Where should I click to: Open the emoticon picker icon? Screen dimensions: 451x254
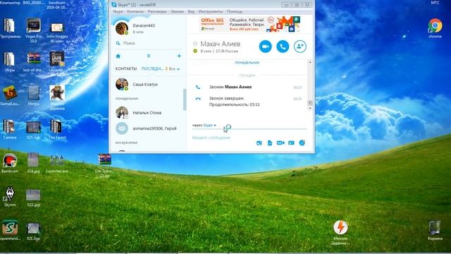tap(302, 143)
